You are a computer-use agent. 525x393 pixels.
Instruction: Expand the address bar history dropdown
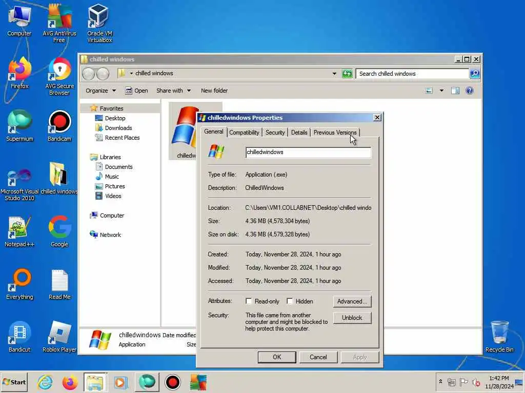tap(334, 74)
